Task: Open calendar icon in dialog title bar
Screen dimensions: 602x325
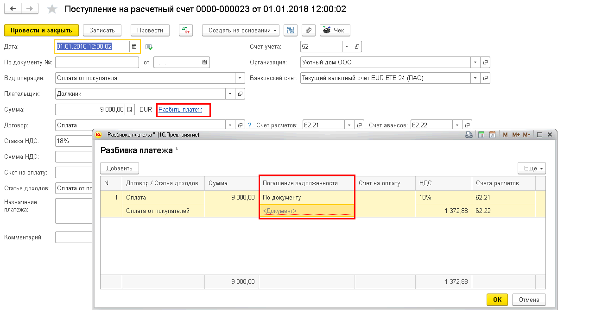Action: point(492,135)
